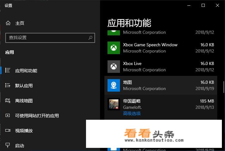Select the 帝国霸略 app name

click(x=132, y=101)
